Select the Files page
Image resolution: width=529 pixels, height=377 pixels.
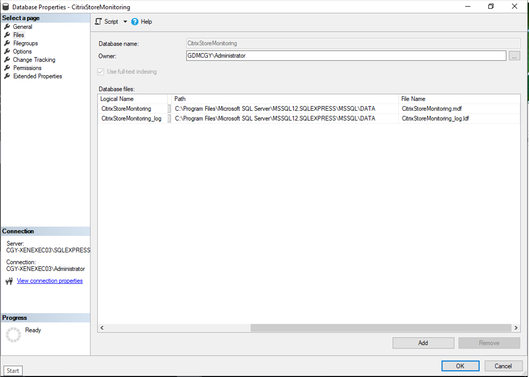[19, 35]
